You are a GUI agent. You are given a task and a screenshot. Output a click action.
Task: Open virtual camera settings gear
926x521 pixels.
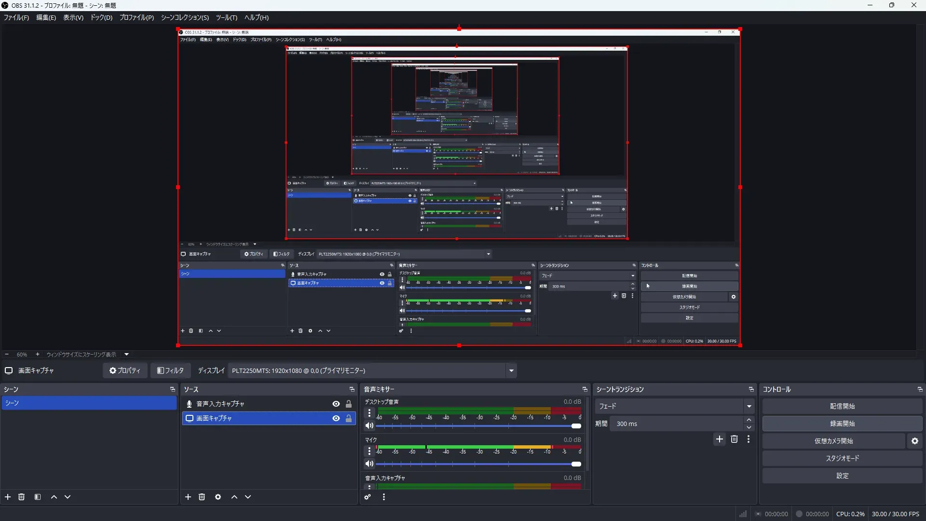coord(915,441)
